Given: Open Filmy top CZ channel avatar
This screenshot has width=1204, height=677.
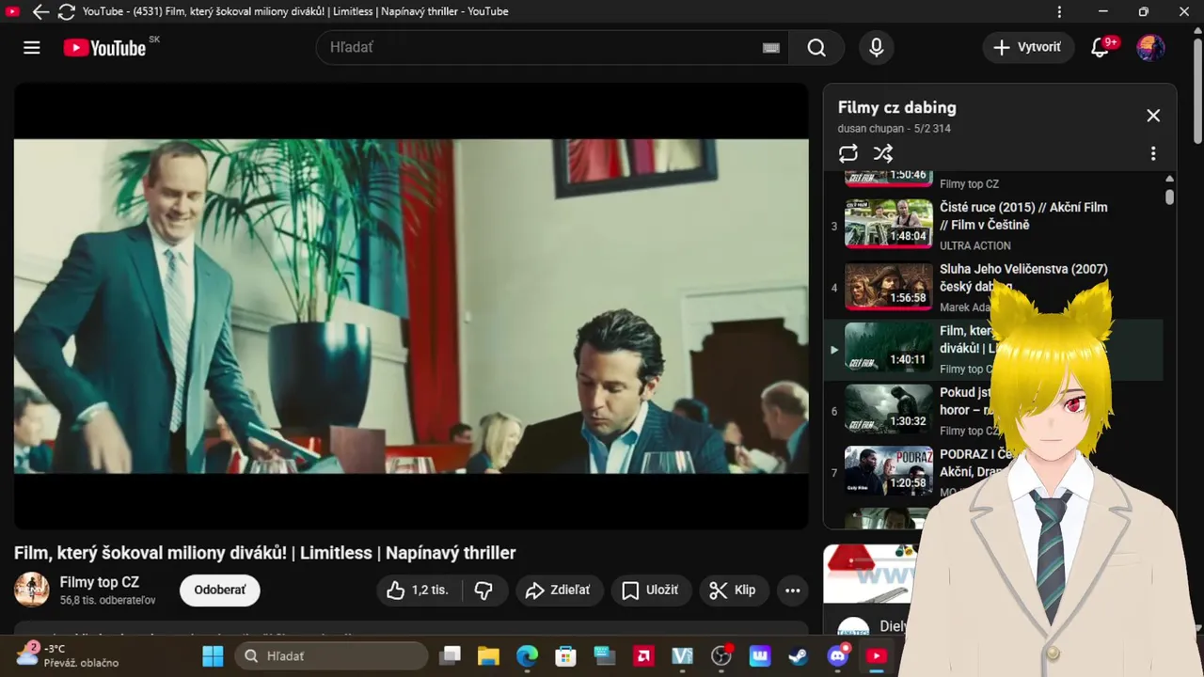Looking at the screenshot, I should tap(32, 590).
